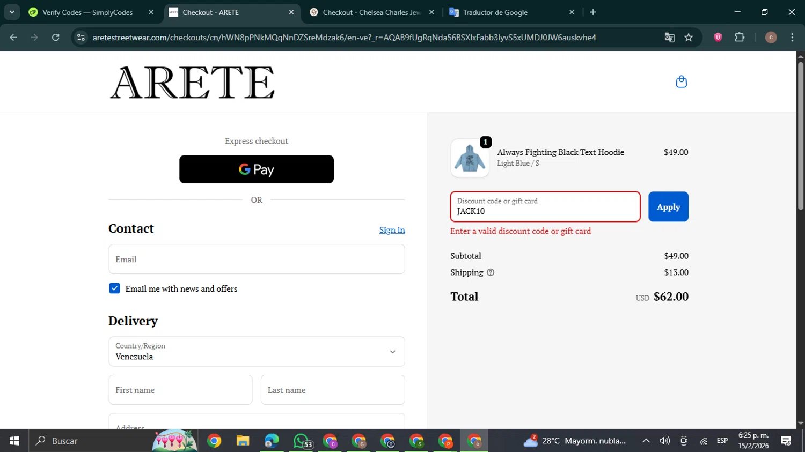This screenshot has width=805, height=452.
Task: Click the Always Fighting Black Text Hoodie title
Action: (560, 152)
